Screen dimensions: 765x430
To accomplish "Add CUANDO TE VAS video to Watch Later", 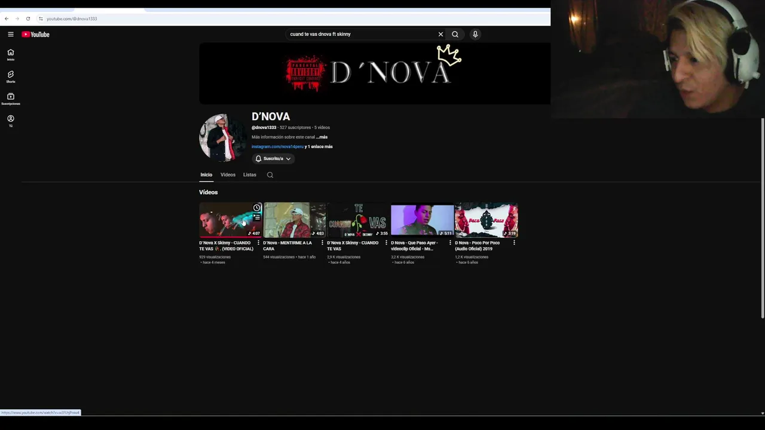I will tap(257, 207).
